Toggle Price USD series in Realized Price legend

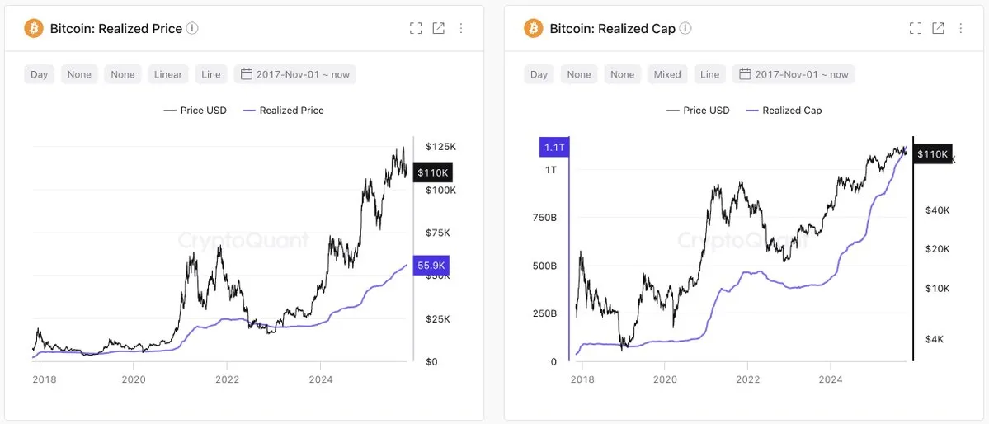[x=195, y=111]
